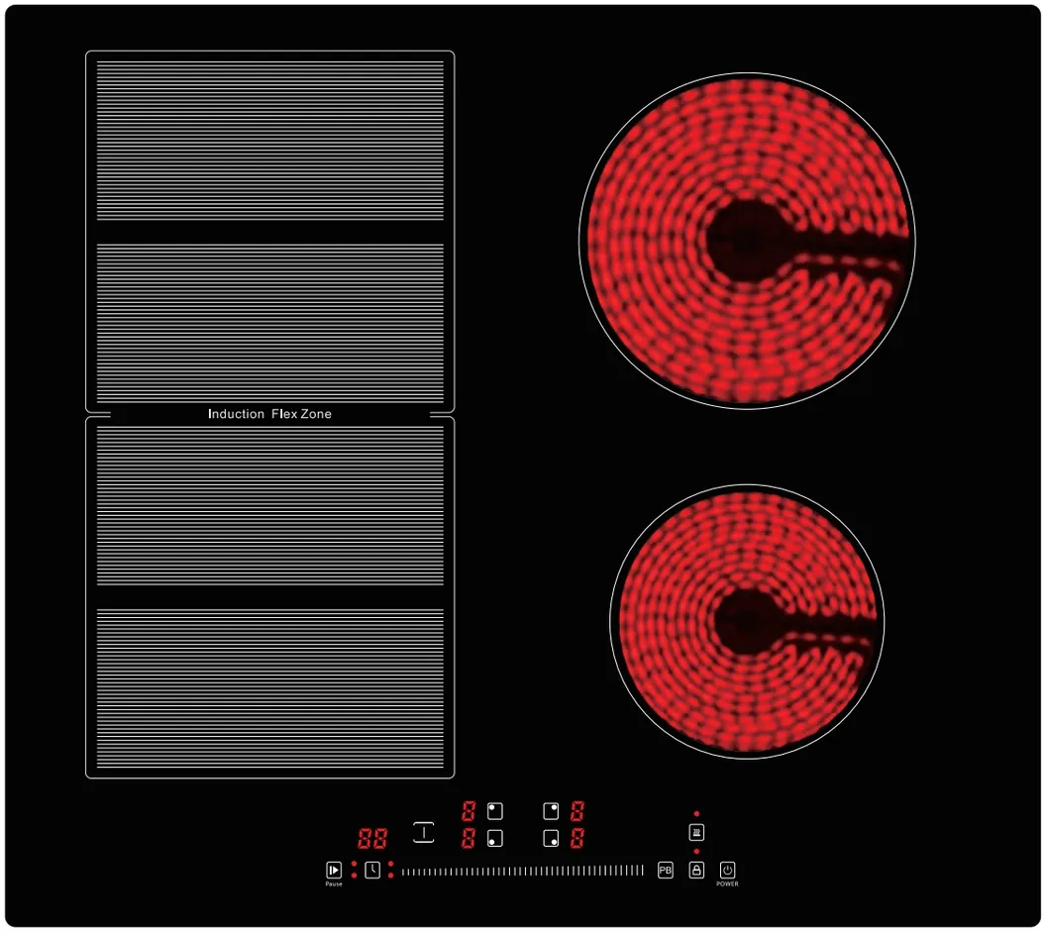The width and height of the screenshot is (1049, 934).
Task: Tap the front-left zone power level digit
Action: [x=469, y=838]
